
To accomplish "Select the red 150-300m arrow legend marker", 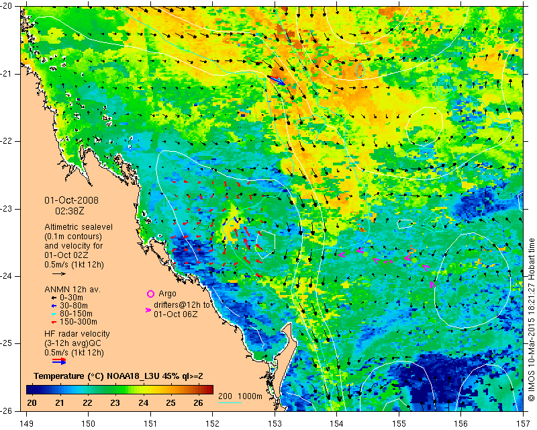I will coord(54,322).
